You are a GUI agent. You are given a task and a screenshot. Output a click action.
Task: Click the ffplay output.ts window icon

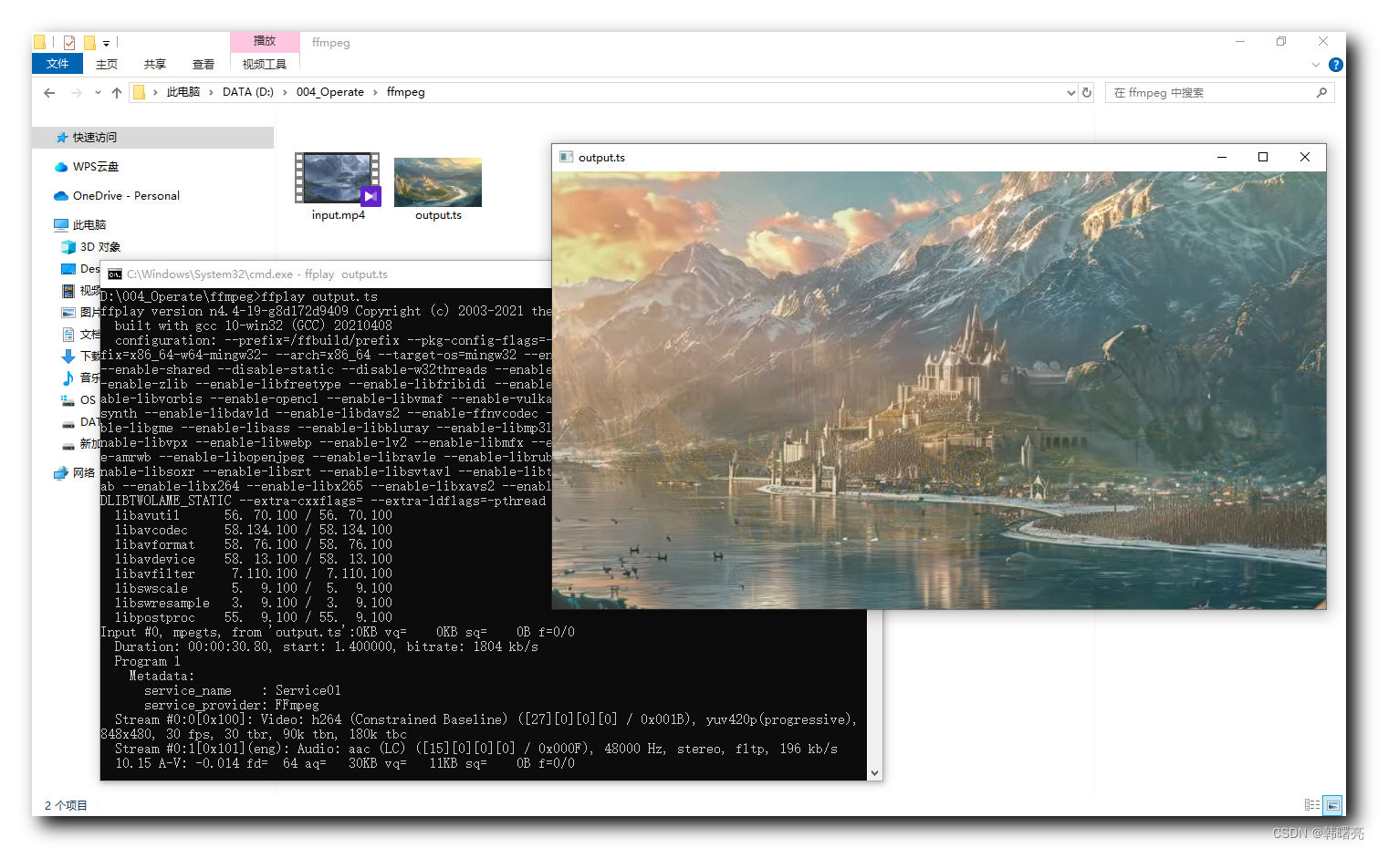tap(566, 157)
